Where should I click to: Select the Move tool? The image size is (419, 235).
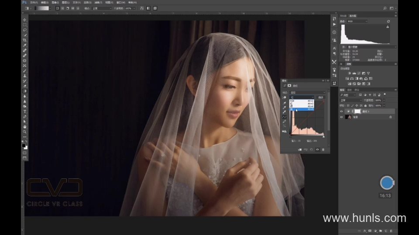point(24,20)
